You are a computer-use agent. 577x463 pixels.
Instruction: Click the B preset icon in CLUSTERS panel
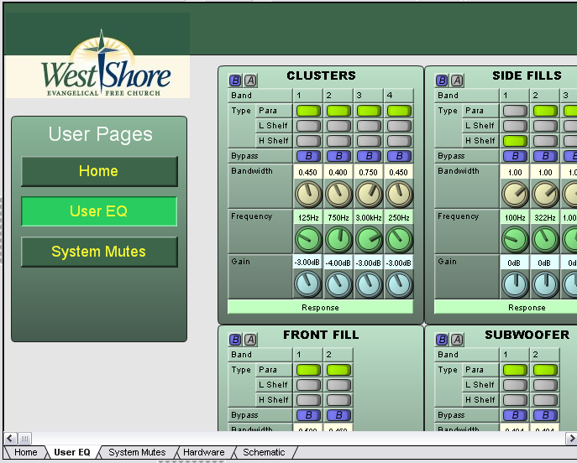click(235, 81)
